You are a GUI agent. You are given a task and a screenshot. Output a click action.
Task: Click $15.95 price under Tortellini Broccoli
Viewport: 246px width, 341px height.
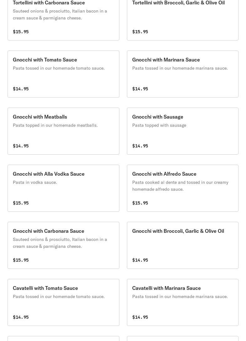pos(140,32)
